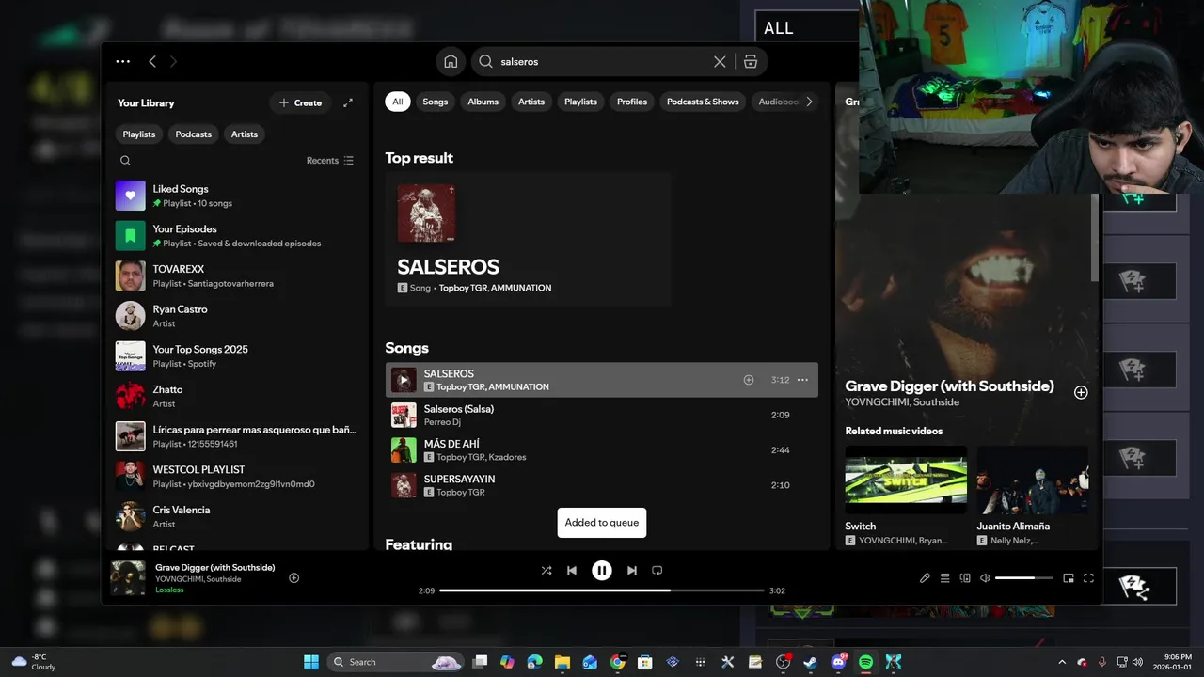Viewport: 1204px width, 677px height.
Task: Play the SALSEROS song row
Action: pyautogui.click(x=404, y=380)
